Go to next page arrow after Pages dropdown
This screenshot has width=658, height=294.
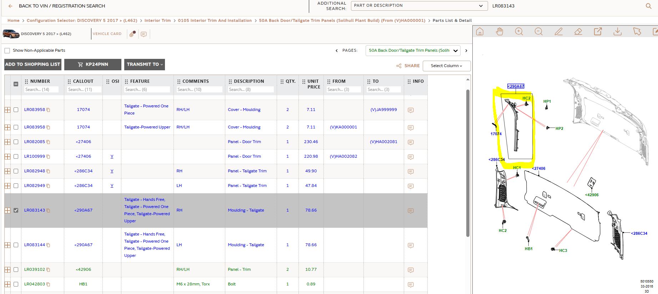[x=466, y=51]
